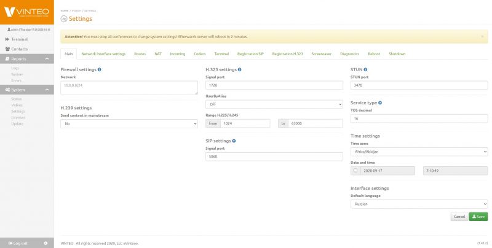Image resolution: width=492 pixels, height=248 pixels.
Task: Click Log out in the sidebar
Action: [18, 243]
